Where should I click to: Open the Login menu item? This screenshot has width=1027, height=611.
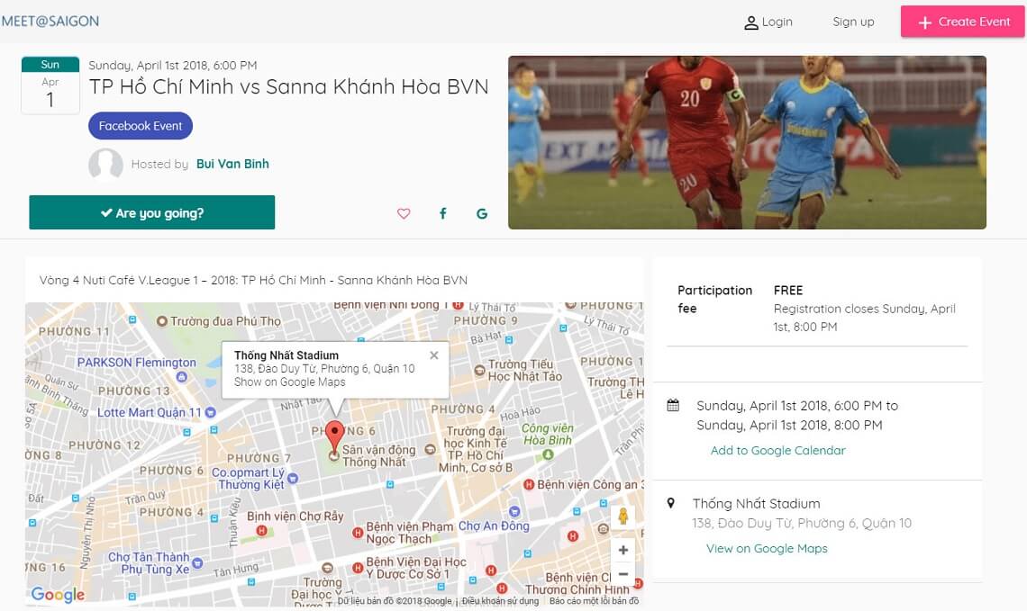[768, 22]
